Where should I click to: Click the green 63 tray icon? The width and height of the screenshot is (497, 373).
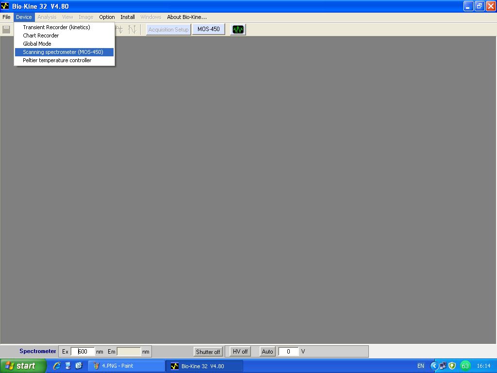(465, 366)
